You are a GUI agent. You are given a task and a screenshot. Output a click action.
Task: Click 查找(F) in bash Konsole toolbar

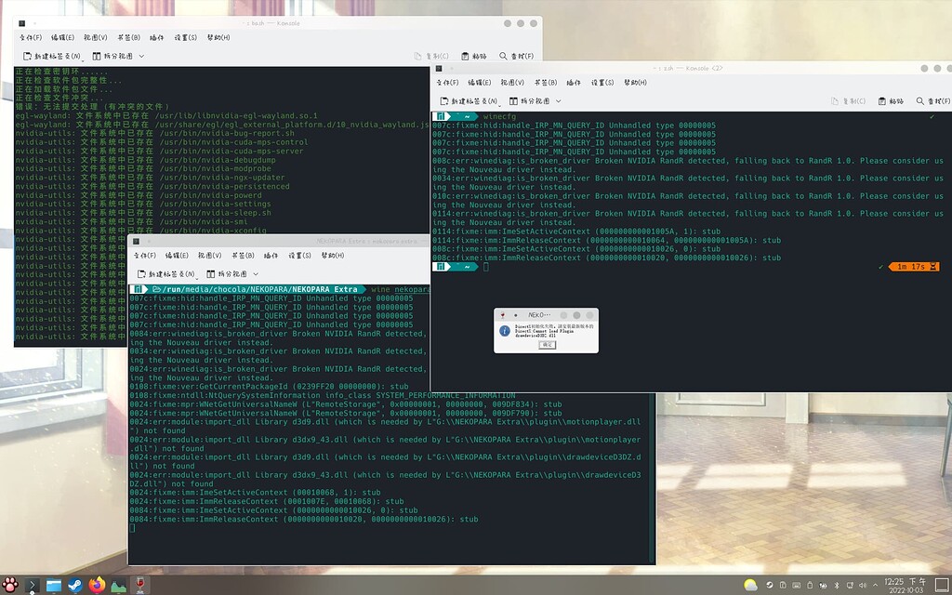click(517, 56)
